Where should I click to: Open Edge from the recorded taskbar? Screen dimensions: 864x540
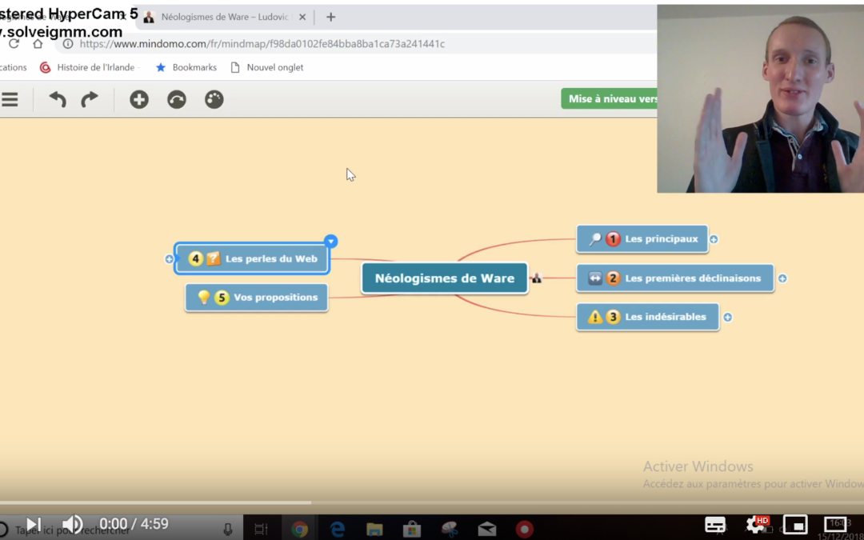[x=337, y=530]
